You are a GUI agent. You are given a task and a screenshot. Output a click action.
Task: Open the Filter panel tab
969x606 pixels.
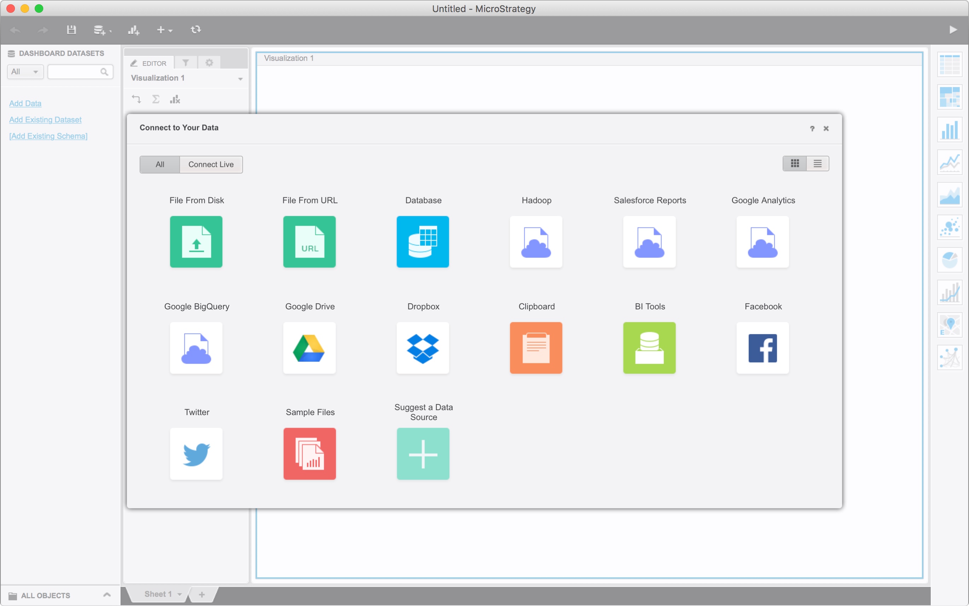185,63
